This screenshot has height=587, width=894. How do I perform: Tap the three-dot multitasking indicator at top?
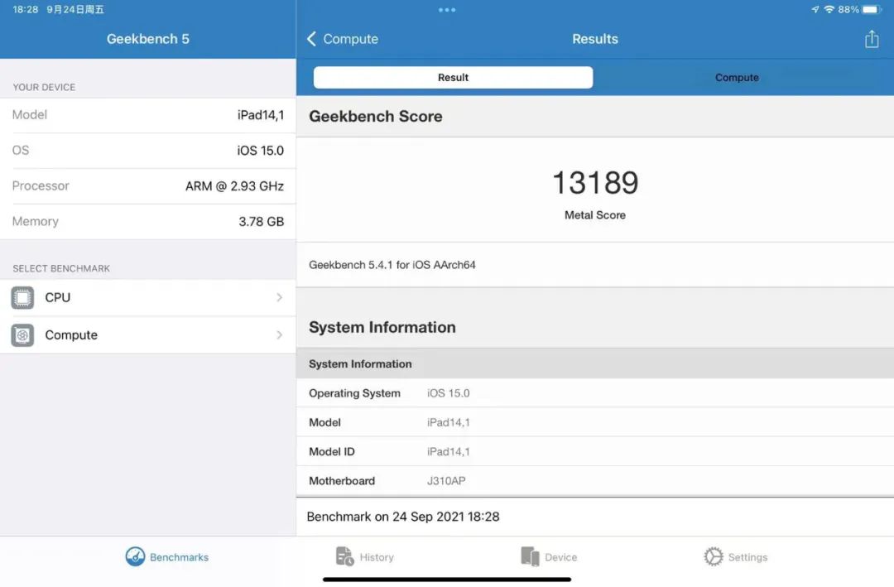click(447, 9)
